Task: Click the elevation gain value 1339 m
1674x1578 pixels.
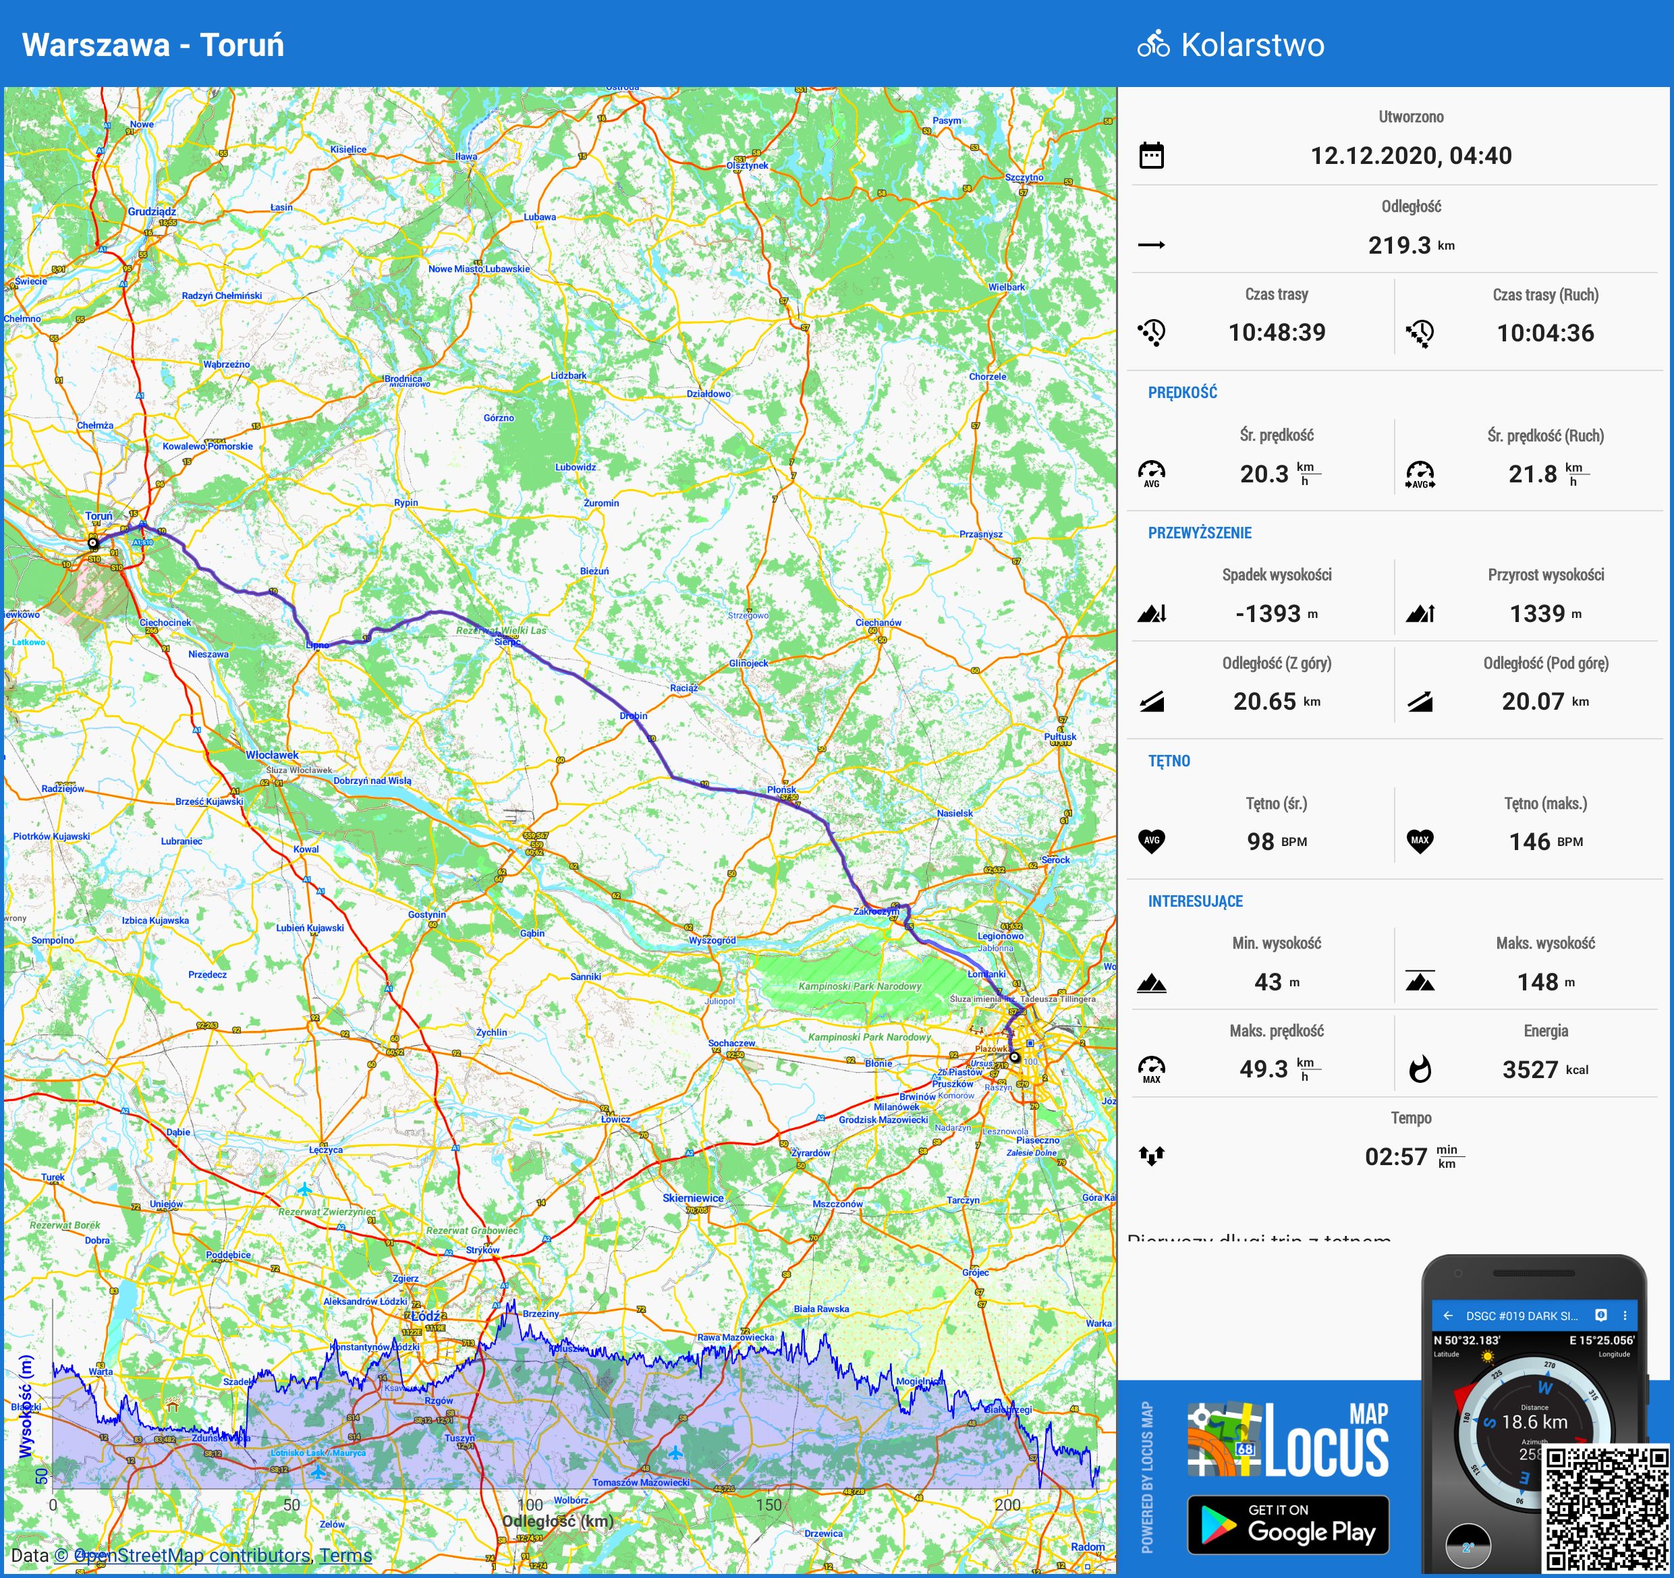Action: (1545, 614)
